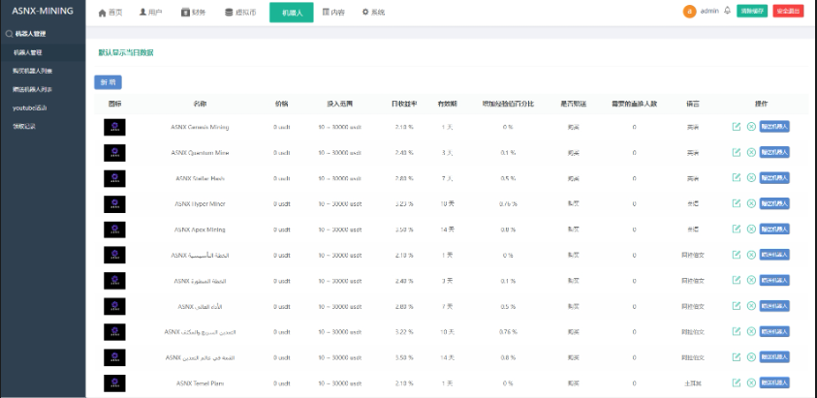The image size is (817, 398).
Task: Delete the ASNX Genesis Mining robot
Action: click(751, 127)
